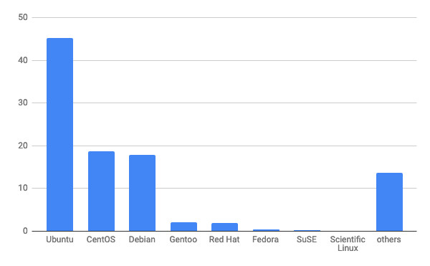The height and width of the screenshot is (266, 430).
Task: Click the Gentoo axis label
Action: [183, 239]
